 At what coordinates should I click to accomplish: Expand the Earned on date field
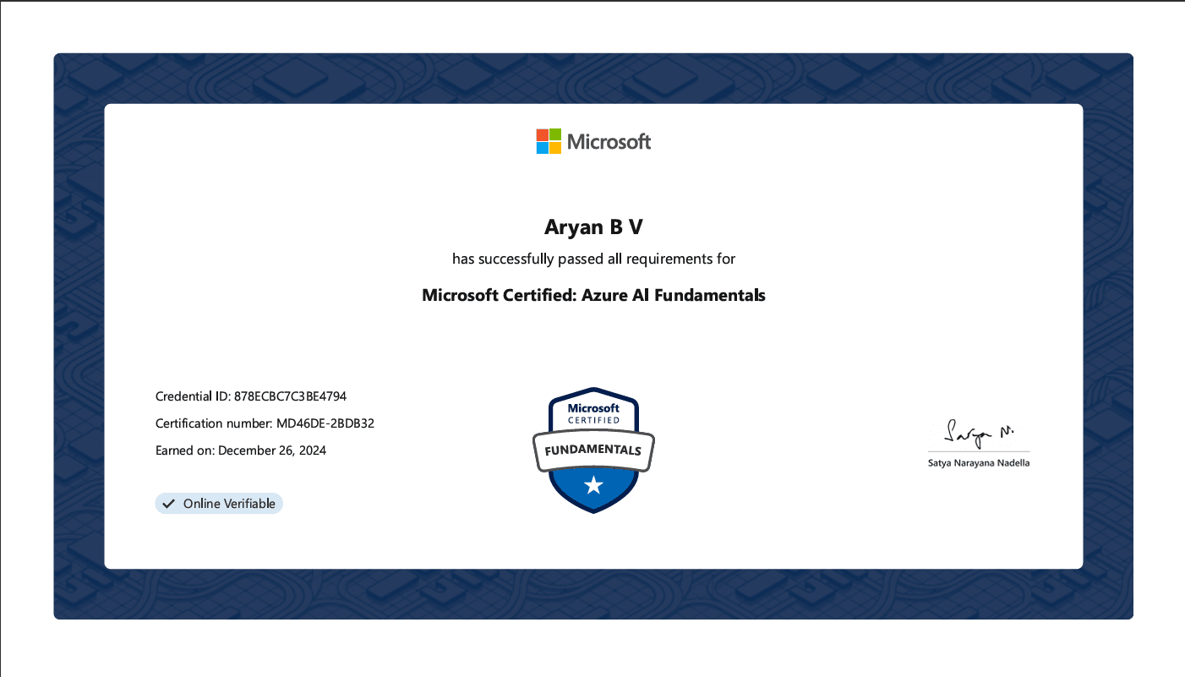pyautogui.click(x=241, y=450)
